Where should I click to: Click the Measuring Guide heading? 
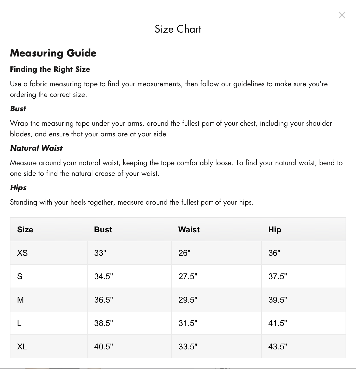(x=53, y=53)
